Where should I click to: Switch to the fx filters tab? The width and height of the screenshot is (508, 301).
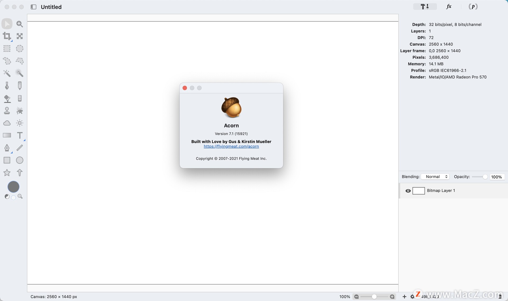(449, 7)
